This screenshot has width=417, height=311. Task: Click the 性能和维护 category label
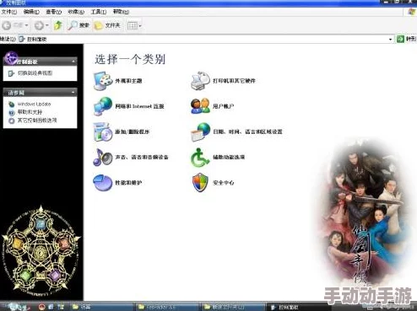[x=128, y=183]
